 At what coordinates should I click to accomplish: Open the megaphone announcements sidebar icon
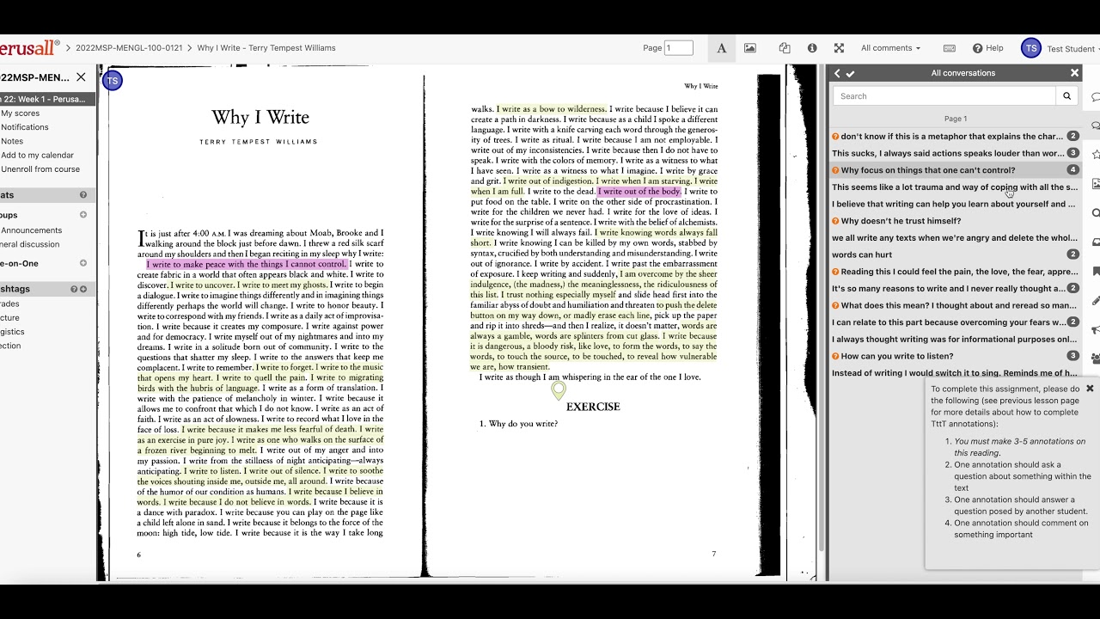point(1096,329)
